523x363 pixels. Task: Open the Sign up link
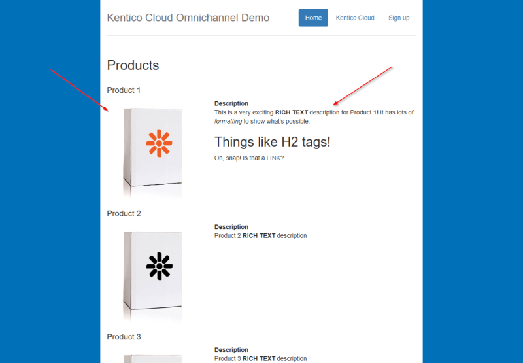[x=399, y=18]
